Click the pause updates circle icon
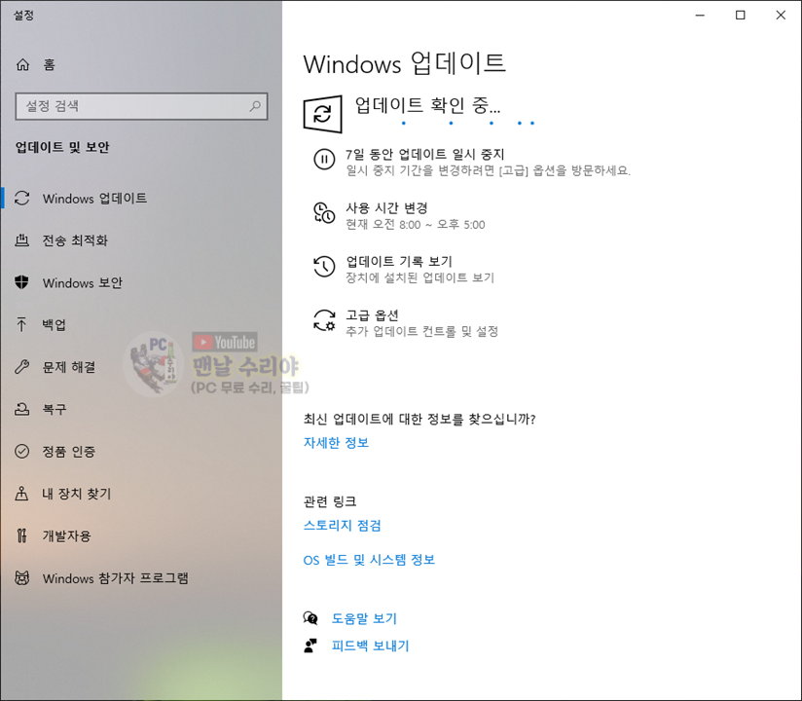Image resolution: width=802 pixels, height=701 pixels. pyautogui.click(x=324, y=159)
